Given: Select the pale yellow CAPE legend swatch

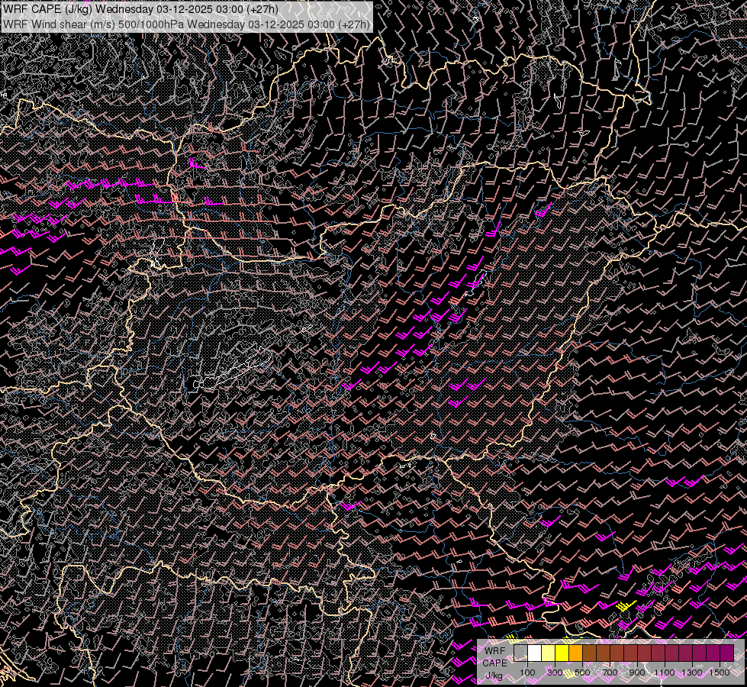Looking at the screenshot, I should click(549, 653).
